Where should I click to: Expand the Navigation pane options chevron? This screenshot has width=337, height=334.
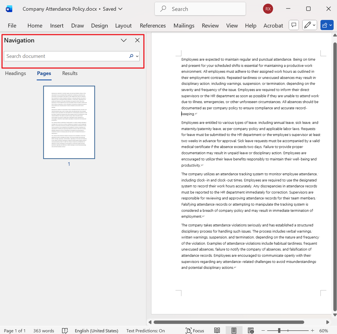point(124,40)
